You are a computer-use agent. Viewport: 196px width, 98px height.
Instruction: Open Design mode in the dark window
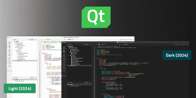click(64, 55)
